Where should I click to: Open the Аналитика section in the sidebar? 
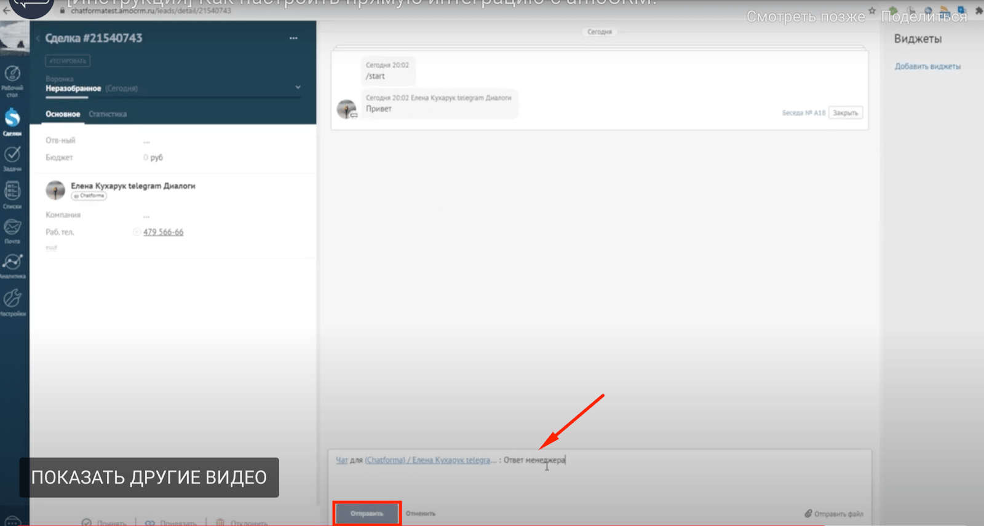(12, 266)
